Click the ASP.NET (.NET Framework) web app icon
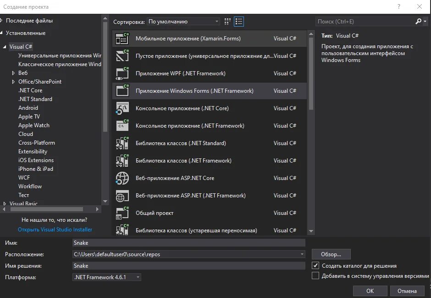The height and width of the screenshot is (298, 431). coord(122,196)
